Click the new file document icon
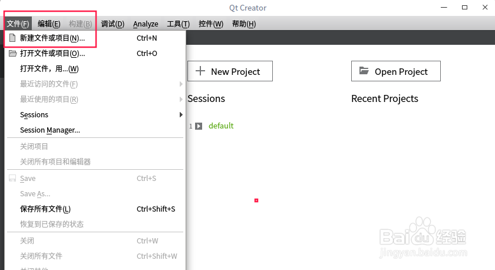 [x=12, y=38]
